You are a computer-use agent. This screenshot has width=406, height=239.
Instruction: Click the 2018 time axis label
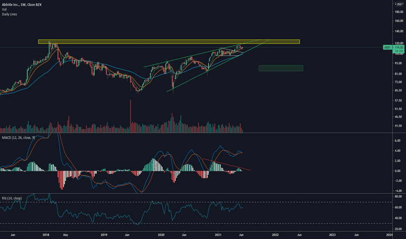46,235
